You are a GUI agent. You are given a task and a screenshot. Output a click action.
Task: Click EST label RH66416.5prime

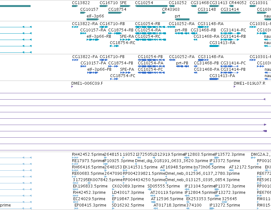click(x=88, y=167)
